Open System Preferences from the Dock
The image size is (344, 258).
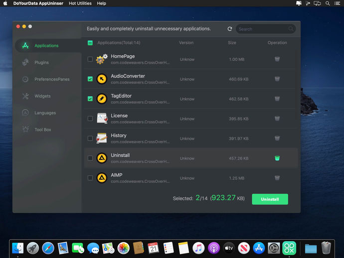coord(274,248)
